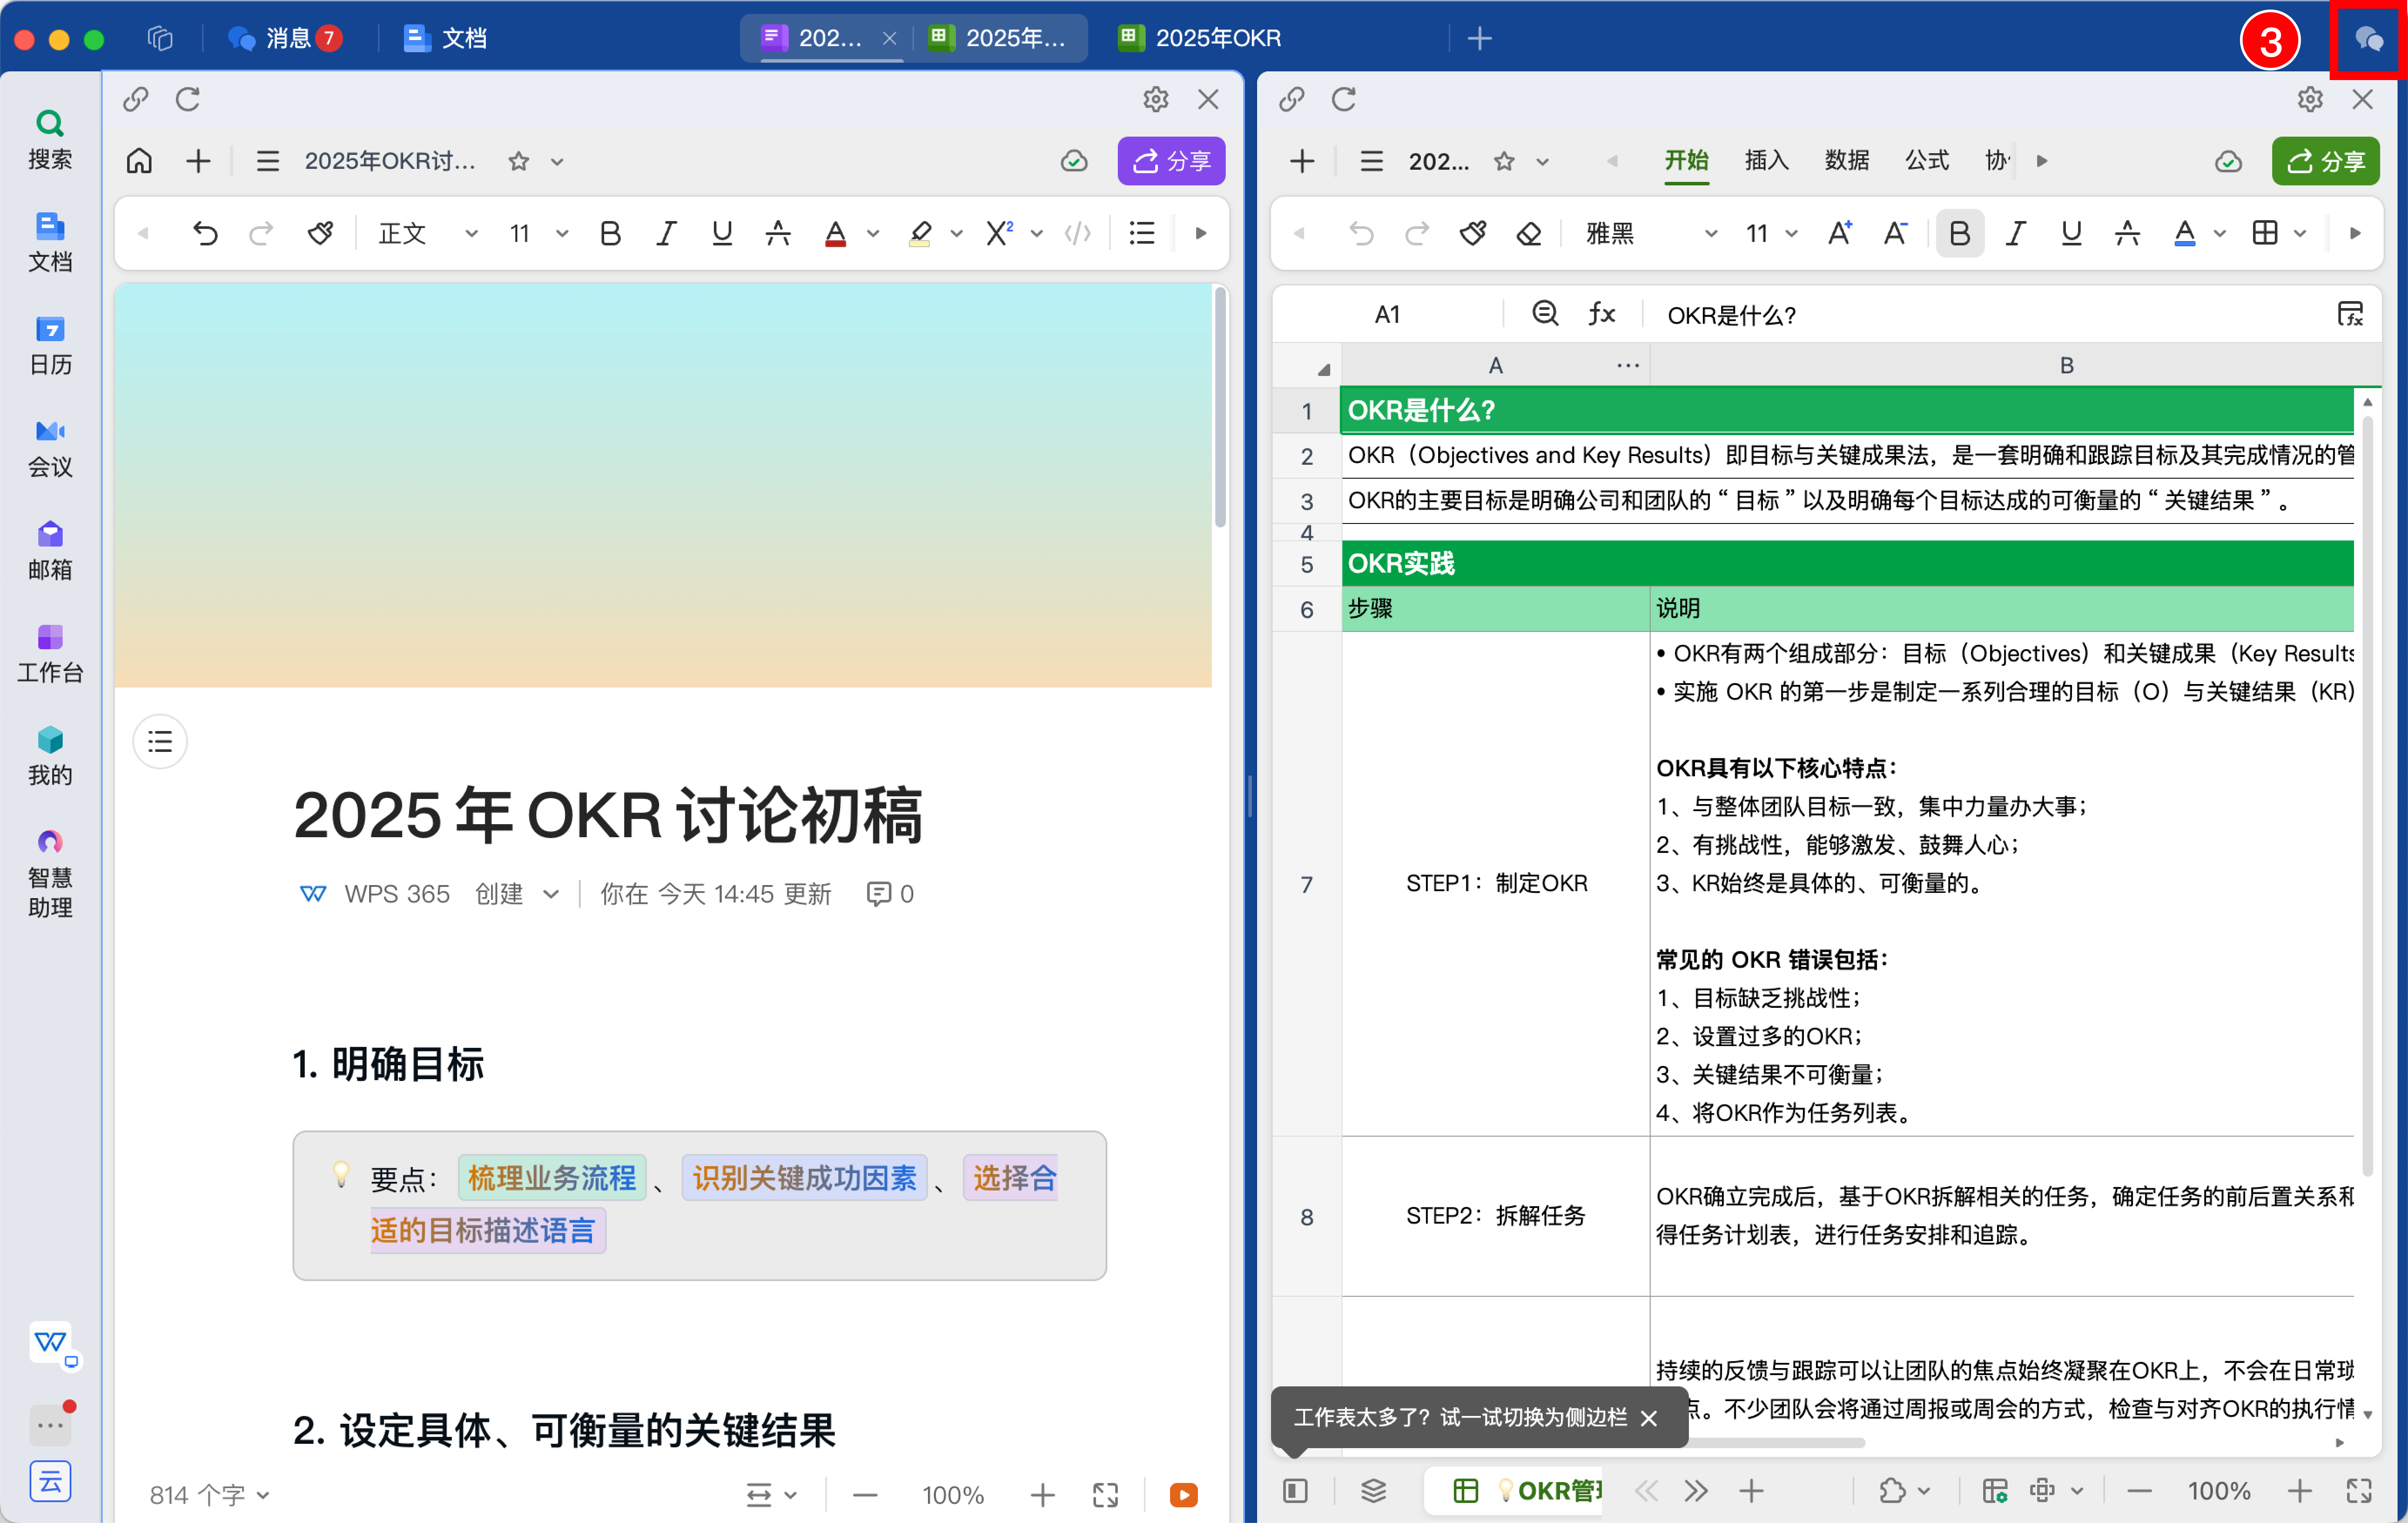Open Calendar in the left sidebar
2408x1523 pixels.
(x=50, y=345)
